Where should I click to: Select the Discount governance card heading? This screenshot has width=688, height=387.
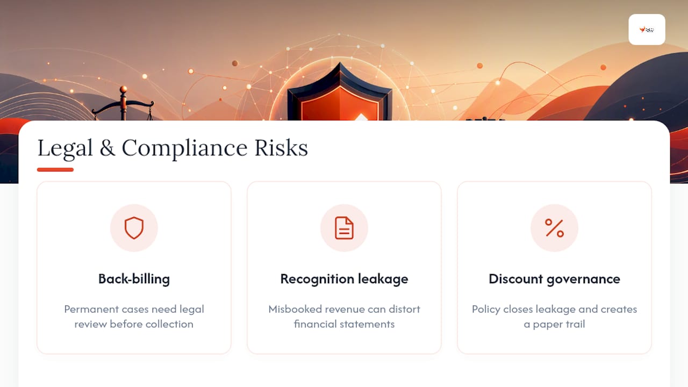tap(554, 279)
